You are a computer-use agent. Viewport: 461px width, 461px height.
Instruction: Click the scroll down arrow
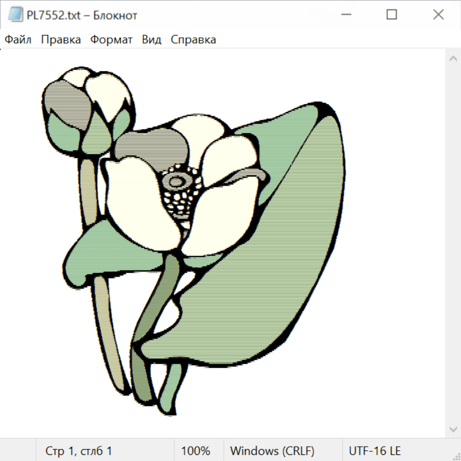point(453,429)
